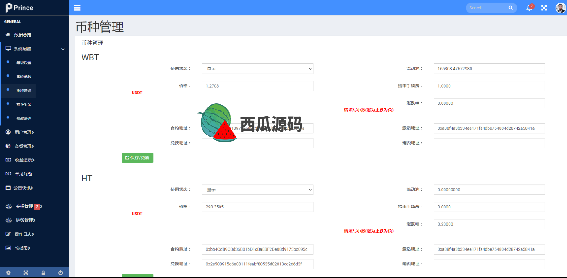Click the money icon beside 常见问题
This screenshot has width=567, height=278.
coord(8,174)
